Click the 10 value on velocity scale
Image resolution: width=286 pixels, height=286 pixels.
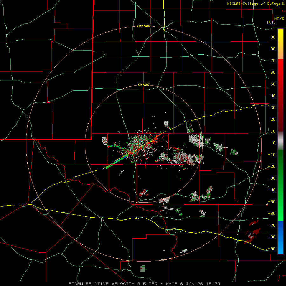(x=273, y=131)
